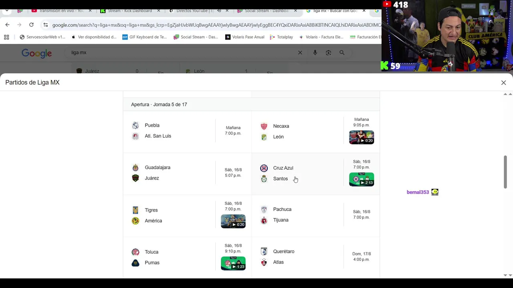Open Ver disponibilidad bookmark
513x288 pixels.
coord(94,37)
